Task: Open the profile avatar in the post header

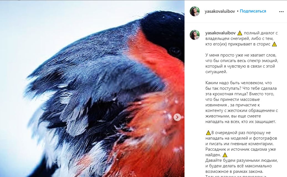Action: click(x=194, y=11)
